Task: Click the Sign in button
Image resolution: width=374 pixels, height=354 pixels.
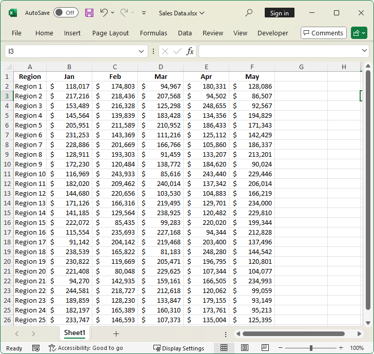Action: click(279, 13)
